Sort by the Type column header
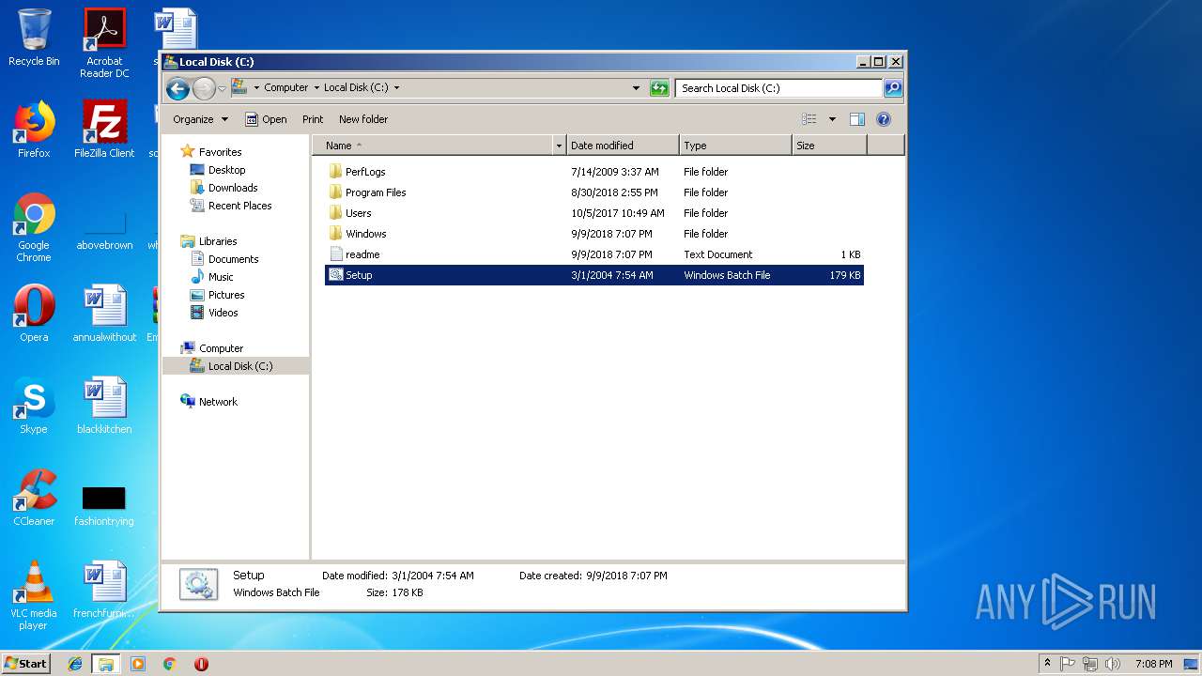Viewport: 1202px width, 676px height. [735, 146]
